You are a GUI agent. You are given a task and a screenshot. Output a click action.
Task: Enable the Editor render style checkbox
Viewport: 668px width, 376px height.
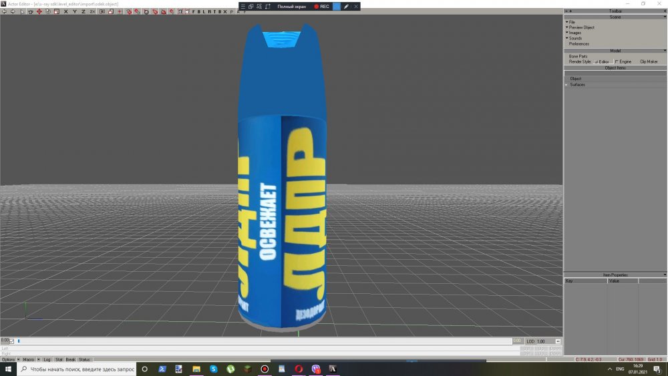597,61
